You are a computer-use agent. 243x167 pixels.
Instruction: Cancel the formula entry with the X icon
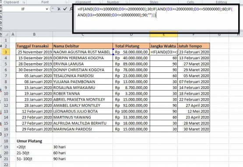click(x=59, y=9)
